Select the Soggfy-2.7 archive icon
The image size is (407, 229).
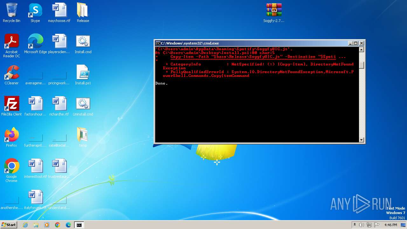point(274,13)
